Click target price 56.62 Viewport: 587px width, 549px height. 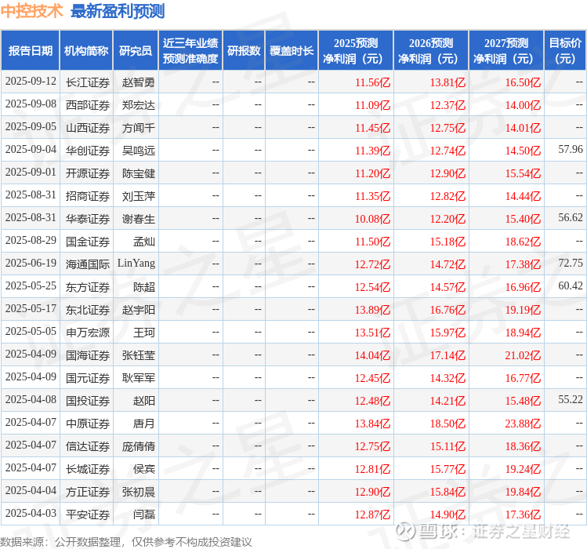click(x=571, y=218)
